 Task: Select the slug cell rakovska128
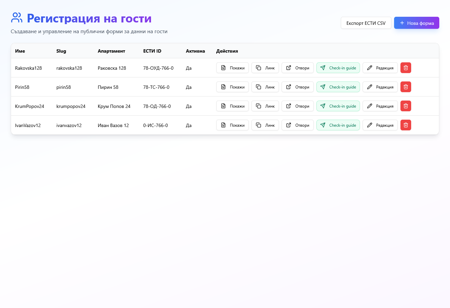69,68
